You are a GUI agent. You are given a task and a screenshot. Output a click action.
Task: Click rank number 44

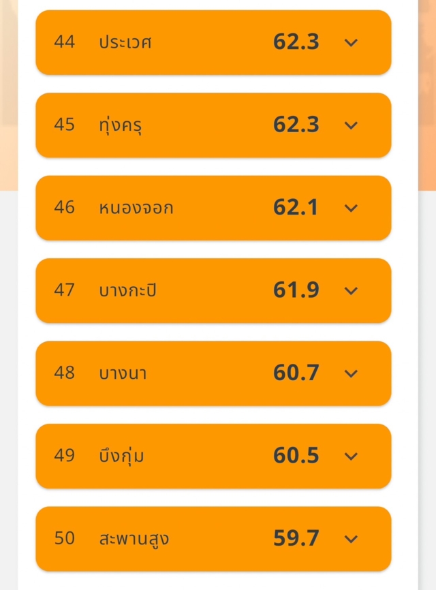pos(64,42)
